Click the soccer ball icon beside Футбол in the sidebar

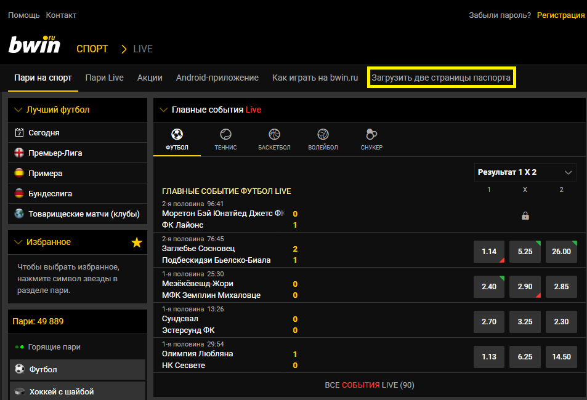[20, 369]
